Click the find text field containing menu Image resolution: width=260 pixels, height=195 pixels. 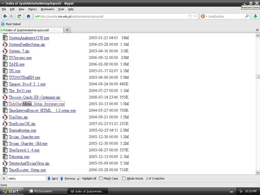click(26, 178)
